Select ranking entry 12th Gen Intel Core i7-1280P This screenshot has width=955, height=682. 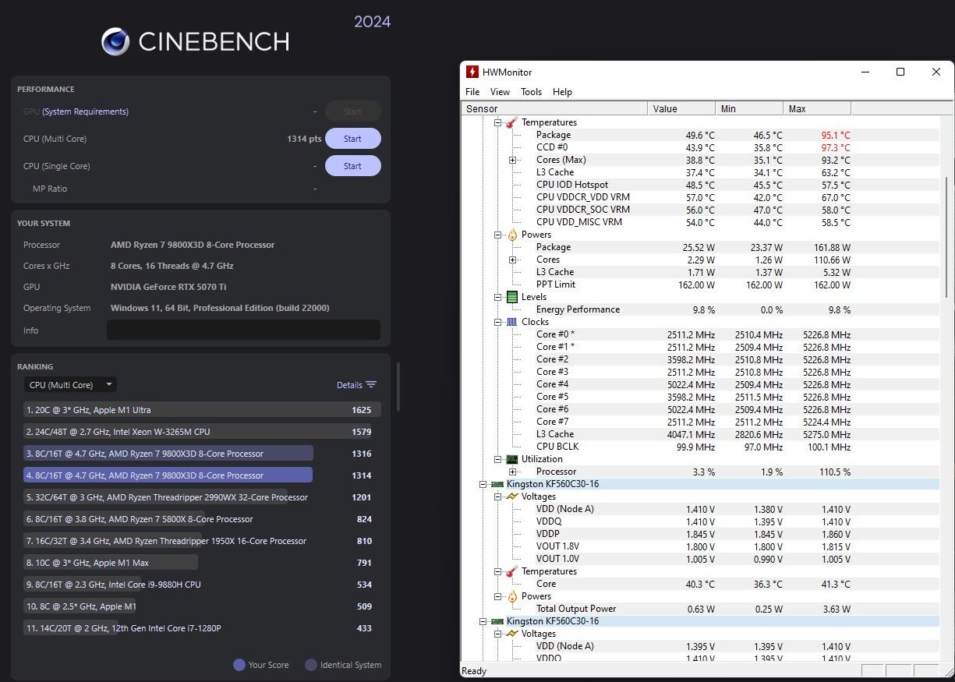(202, 628)
